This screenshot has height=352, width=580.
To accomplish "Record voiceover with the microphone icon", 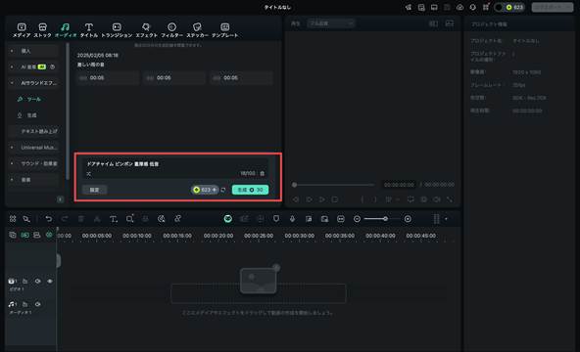I will (x=292, y=219).
